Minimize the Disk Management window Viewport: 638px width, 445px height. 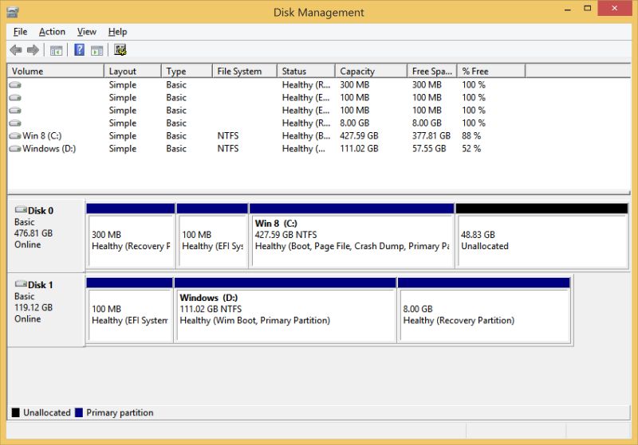coord(568,9)
